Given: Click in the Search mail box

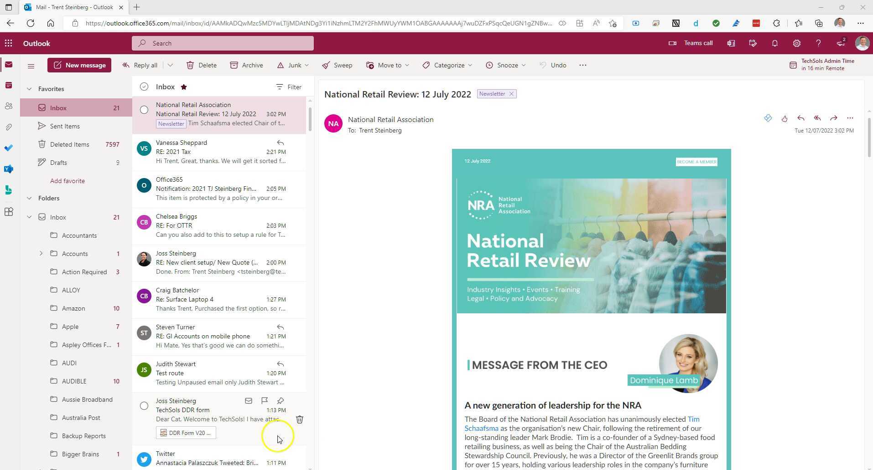Looking at the screenshot, I should (x=223, y=43).
